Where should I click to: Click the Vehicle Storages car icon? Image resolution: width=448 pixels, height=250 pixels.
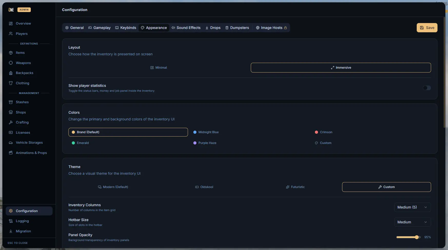point(11,143)
